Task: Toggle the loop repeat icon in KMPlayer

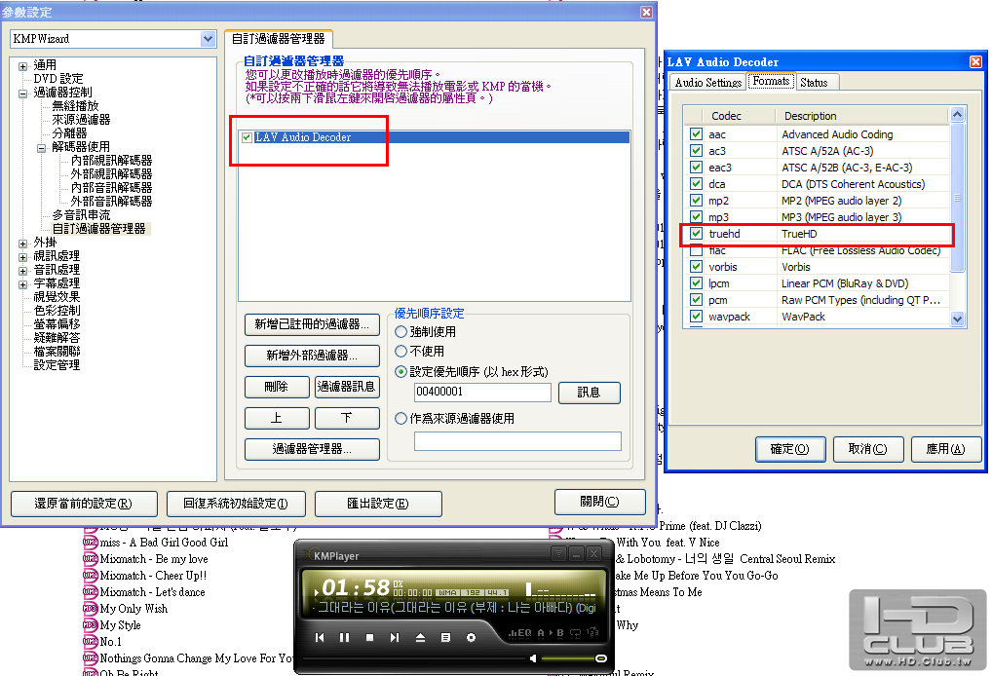Action: (575, 632)
